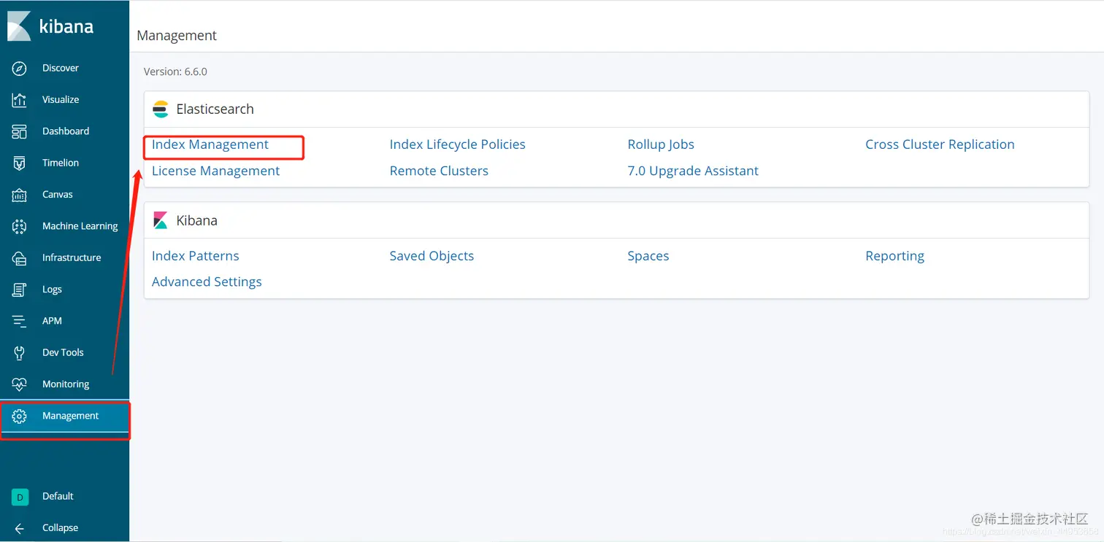Open the Discover menu label
The image size is (1104, 542).
pos(61,68)
